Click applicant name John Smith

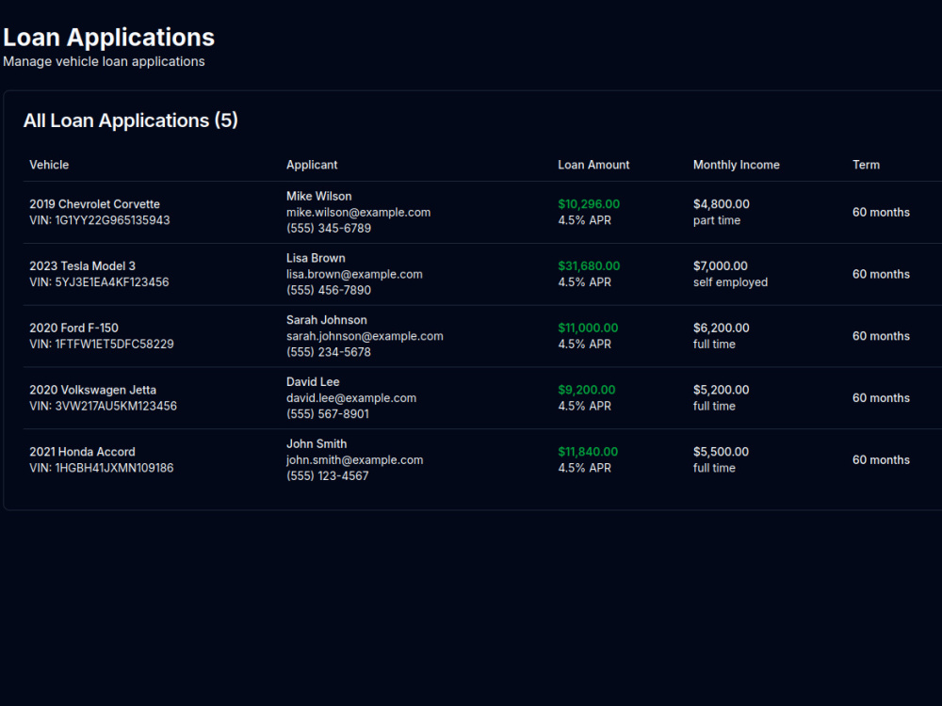[317, 443]
